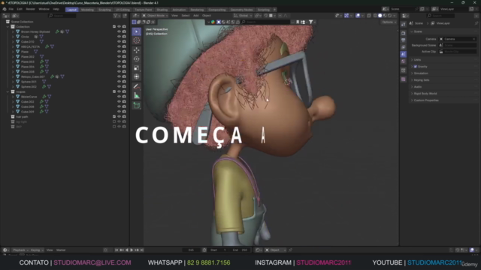Open the Tool properties tab
Image resolution: width=481 pixels, height=270 pixels.
point(404,25)
